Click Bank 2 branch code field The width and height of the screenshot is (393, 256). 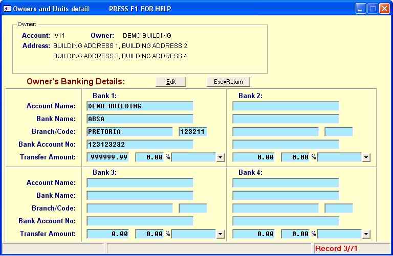(339, 132)
